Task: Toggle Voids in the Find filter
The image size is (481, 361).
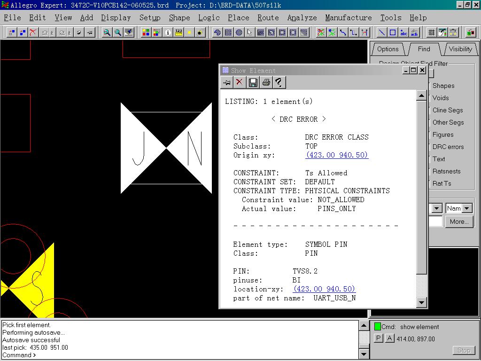Action: point(441,98)
